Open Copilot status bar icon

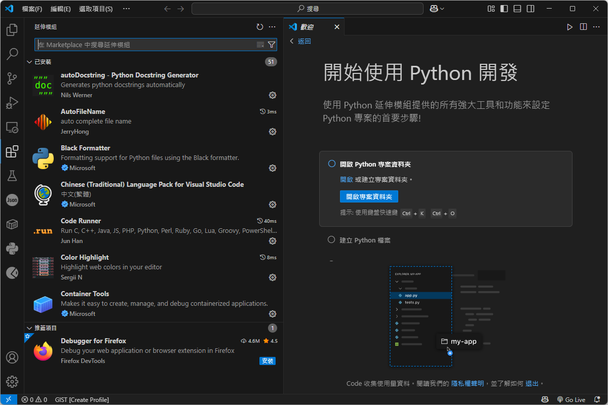tap(545, 399)
